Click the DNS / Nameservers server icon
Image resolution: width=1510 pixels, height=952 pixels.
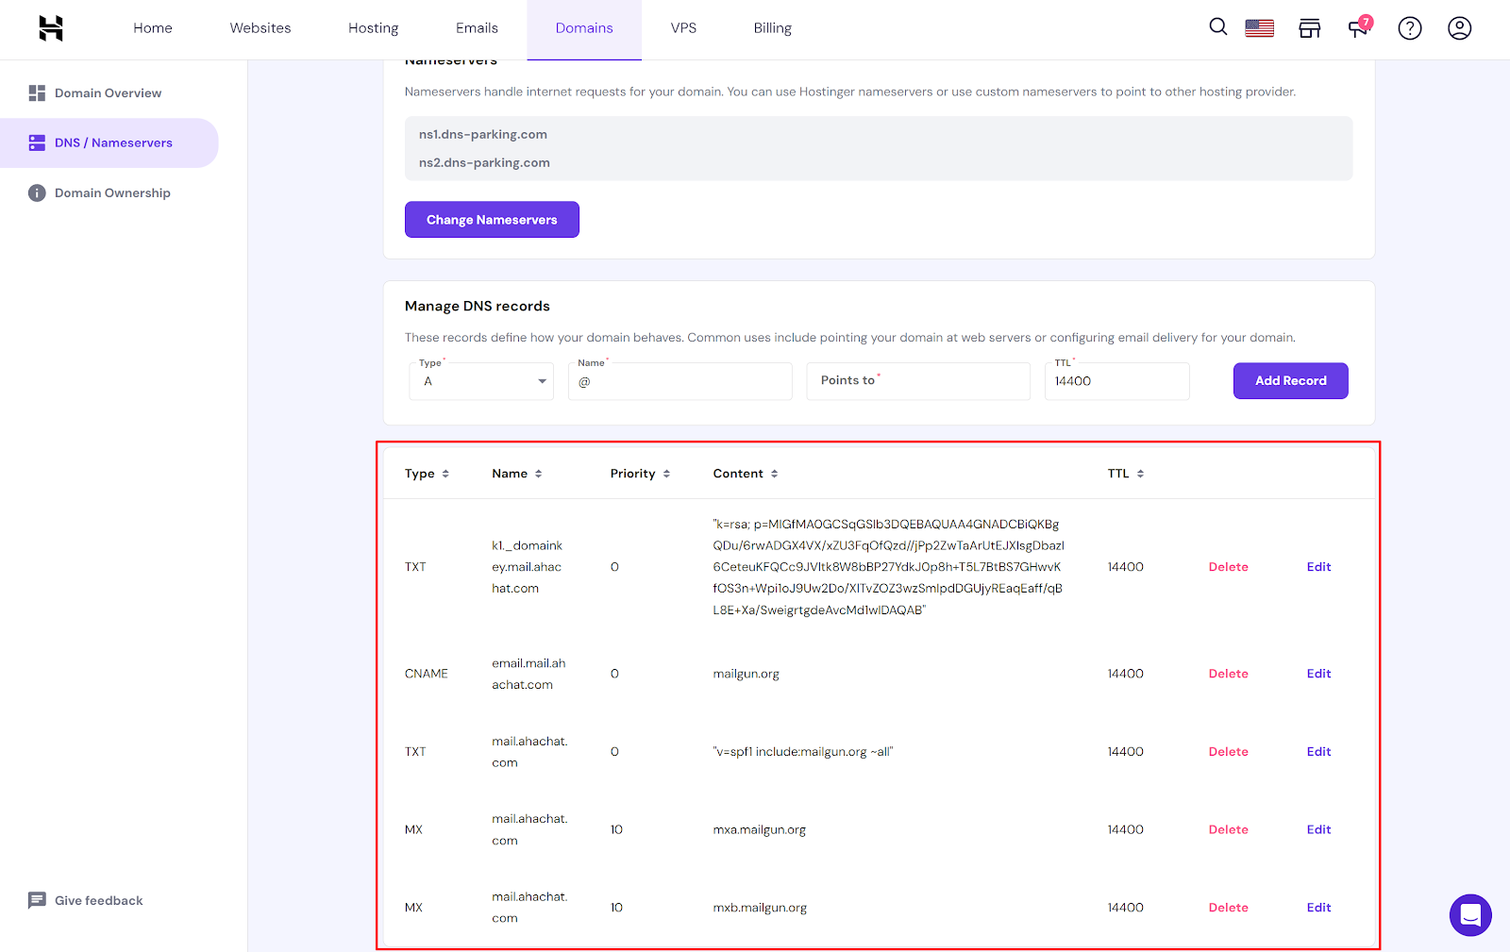point(37,142)
